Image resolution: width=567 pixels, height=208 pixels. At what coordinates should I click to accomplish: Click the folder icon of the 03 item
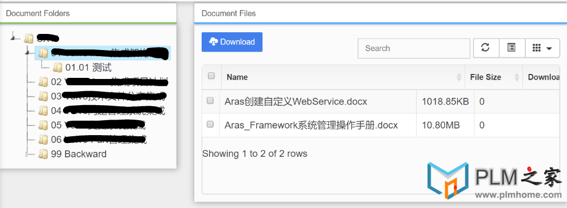43,96
